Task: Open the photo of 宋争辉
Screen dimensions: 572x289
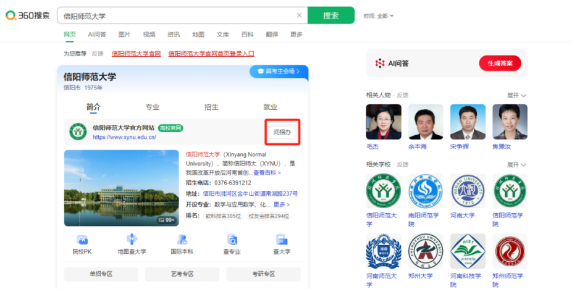Action: (468, 122)
